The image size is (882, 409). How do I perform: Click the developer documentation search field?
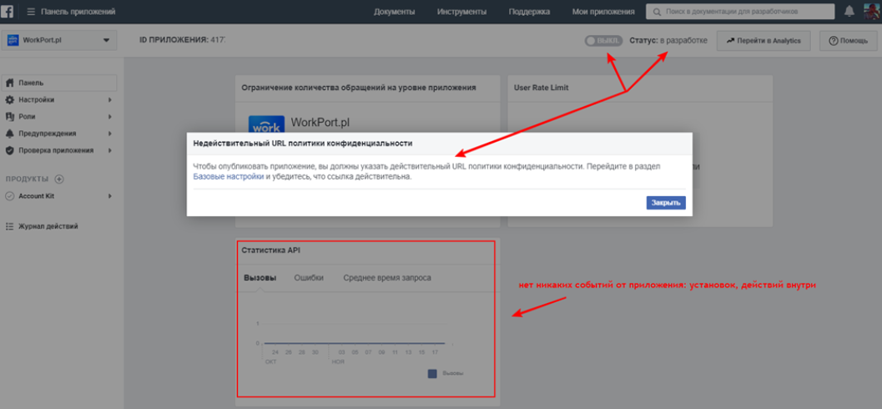coord(741,11)
